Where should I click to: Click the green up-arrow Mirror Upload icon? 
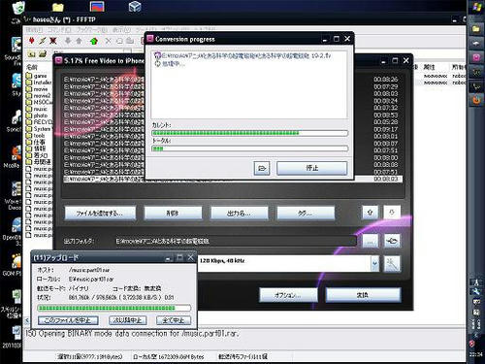[94, 41]
